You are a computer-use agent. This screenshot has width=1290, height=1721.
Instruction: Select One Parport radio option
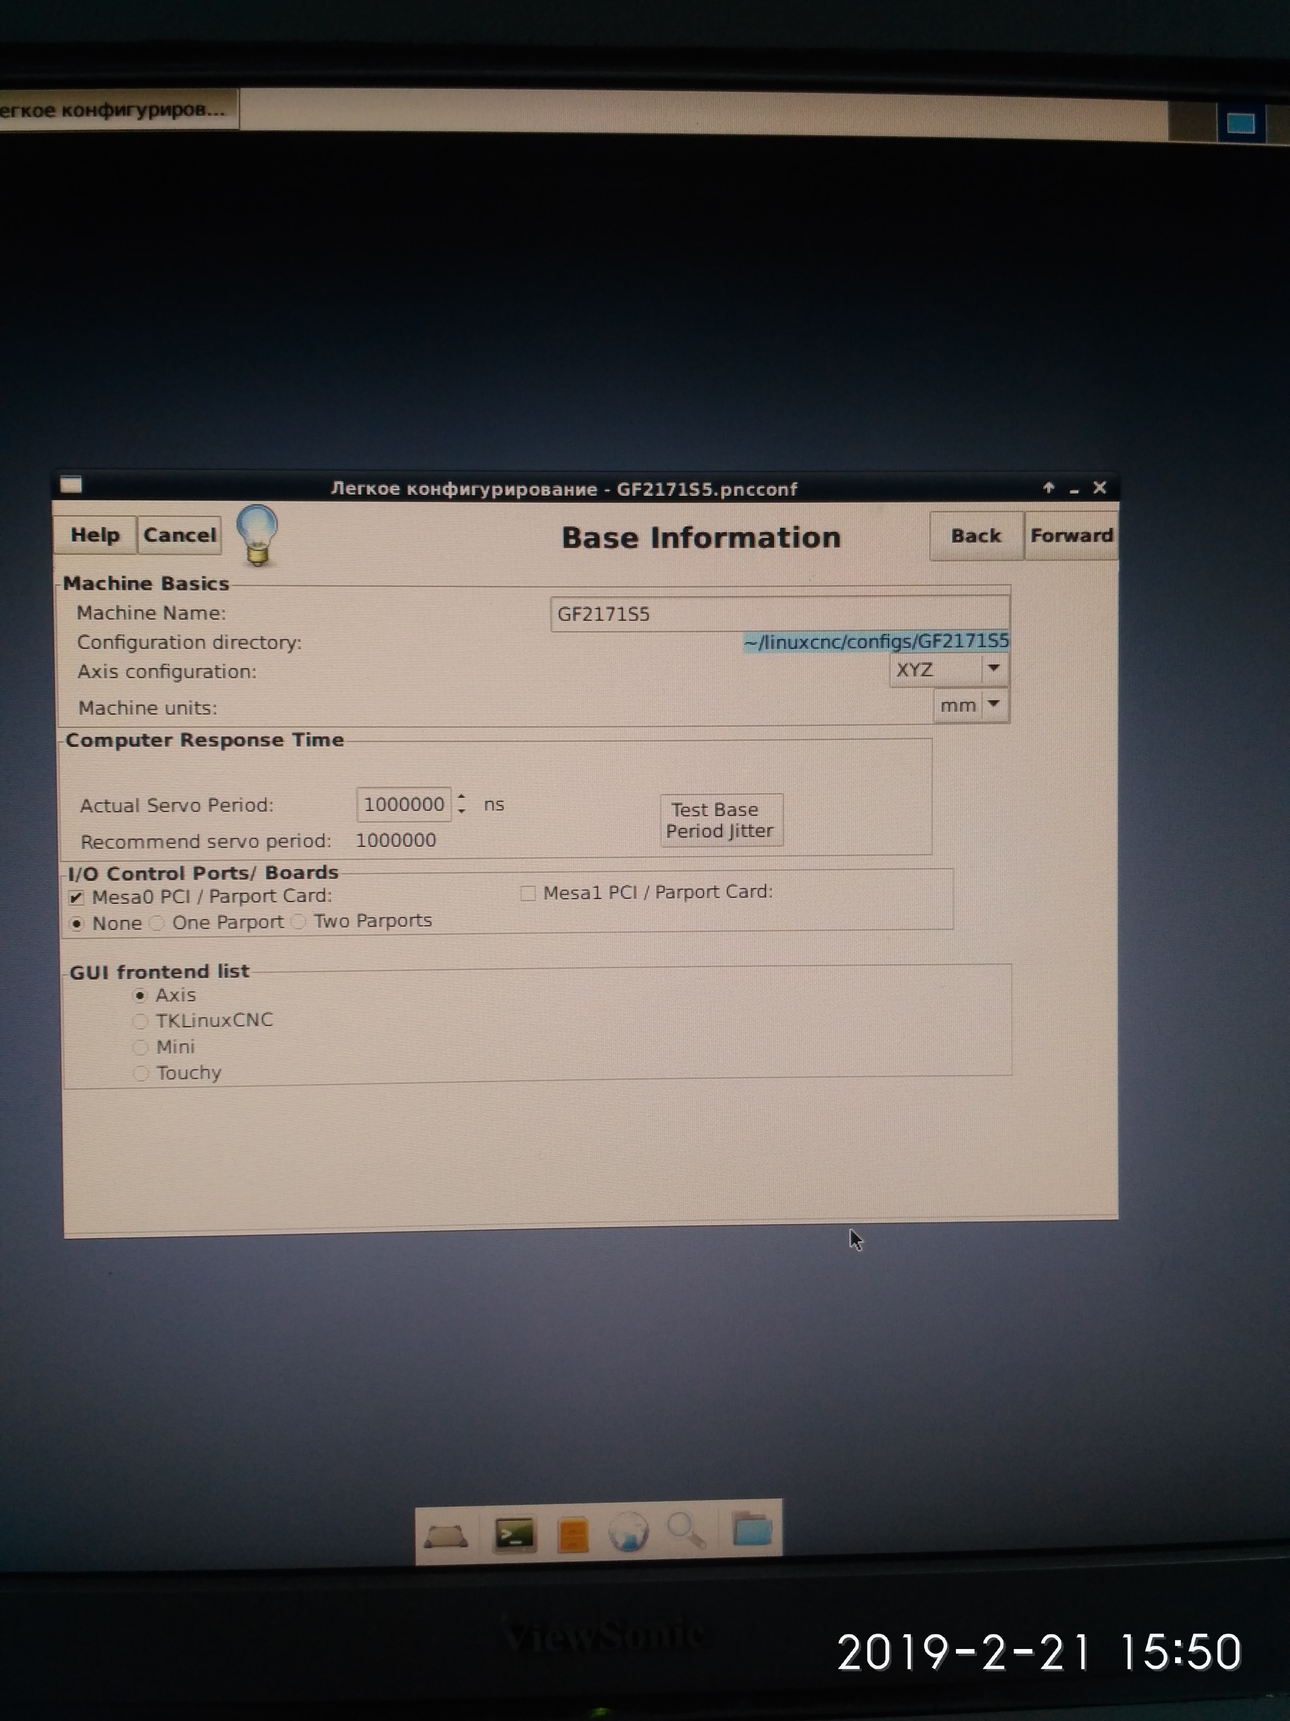click(x=158, y=923)
